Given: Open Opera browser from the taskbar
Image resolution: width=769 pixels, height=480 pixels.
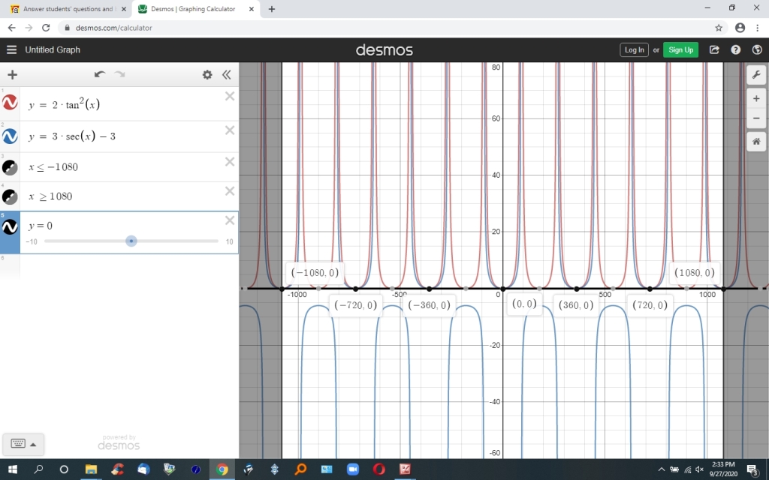Looking at the screenshot, I should (x=378, y=469).
